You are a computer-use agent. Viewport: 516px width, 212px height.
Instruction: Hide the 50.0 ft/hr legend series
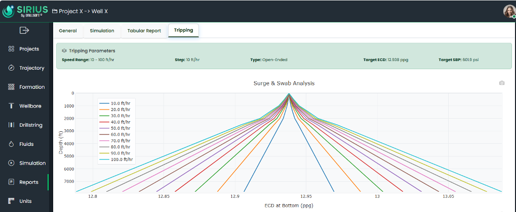point(120,128)
